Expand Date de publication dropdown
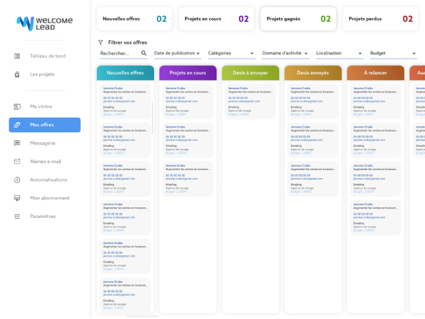Image resolution: width=425 pixels, height=319 pixels. pos(177,53)
